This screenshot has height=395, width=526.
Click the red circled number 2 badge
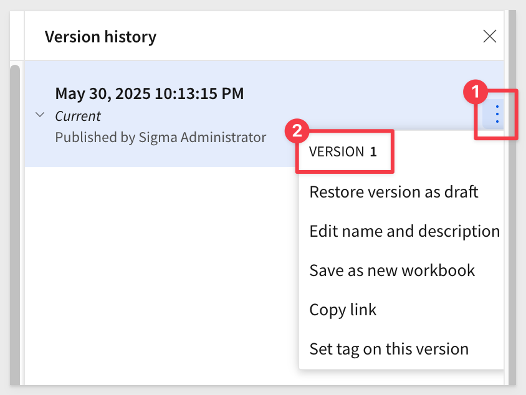[297, 131]
